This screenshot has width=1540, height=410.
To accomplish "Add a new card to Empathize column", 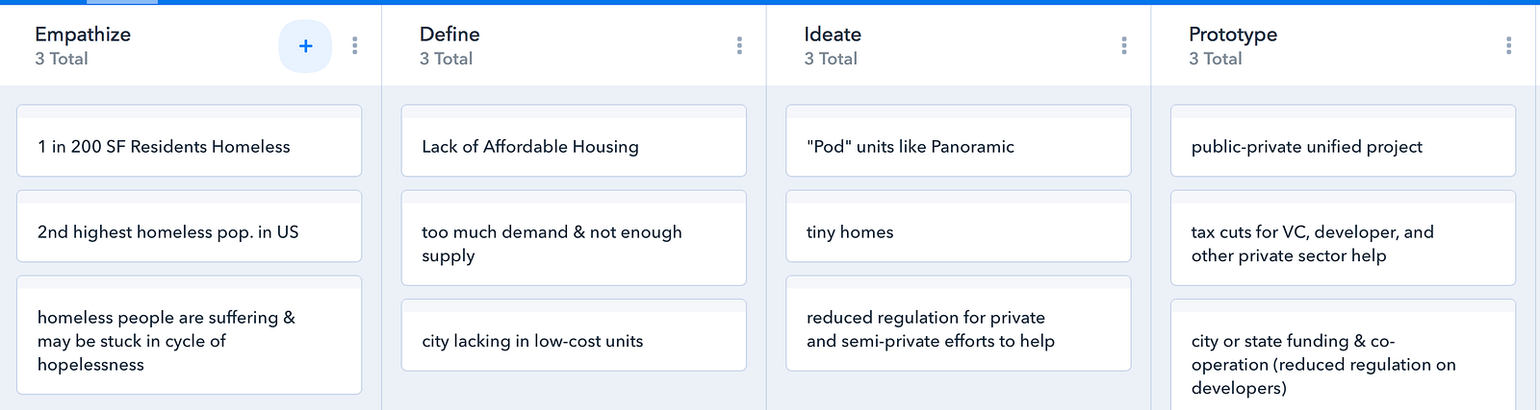I will coord(305,46).
